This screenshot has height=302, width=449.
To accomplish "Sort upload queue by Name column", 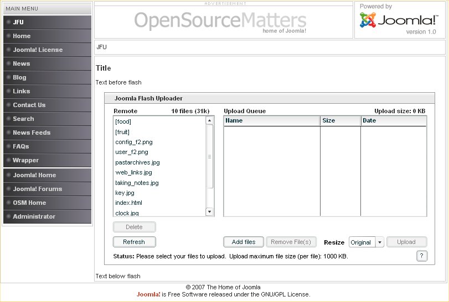I will (272, 121).
